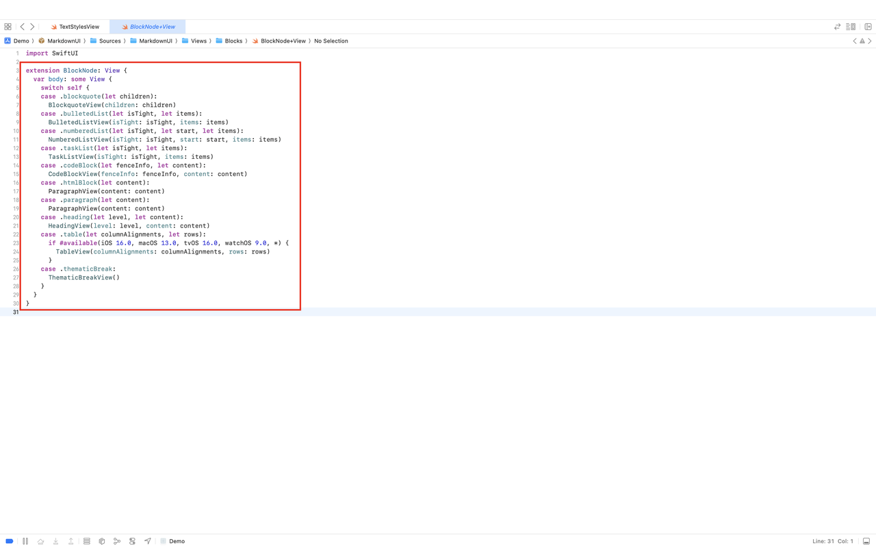Select the Demo process in debug bar

tap(172, 541)
